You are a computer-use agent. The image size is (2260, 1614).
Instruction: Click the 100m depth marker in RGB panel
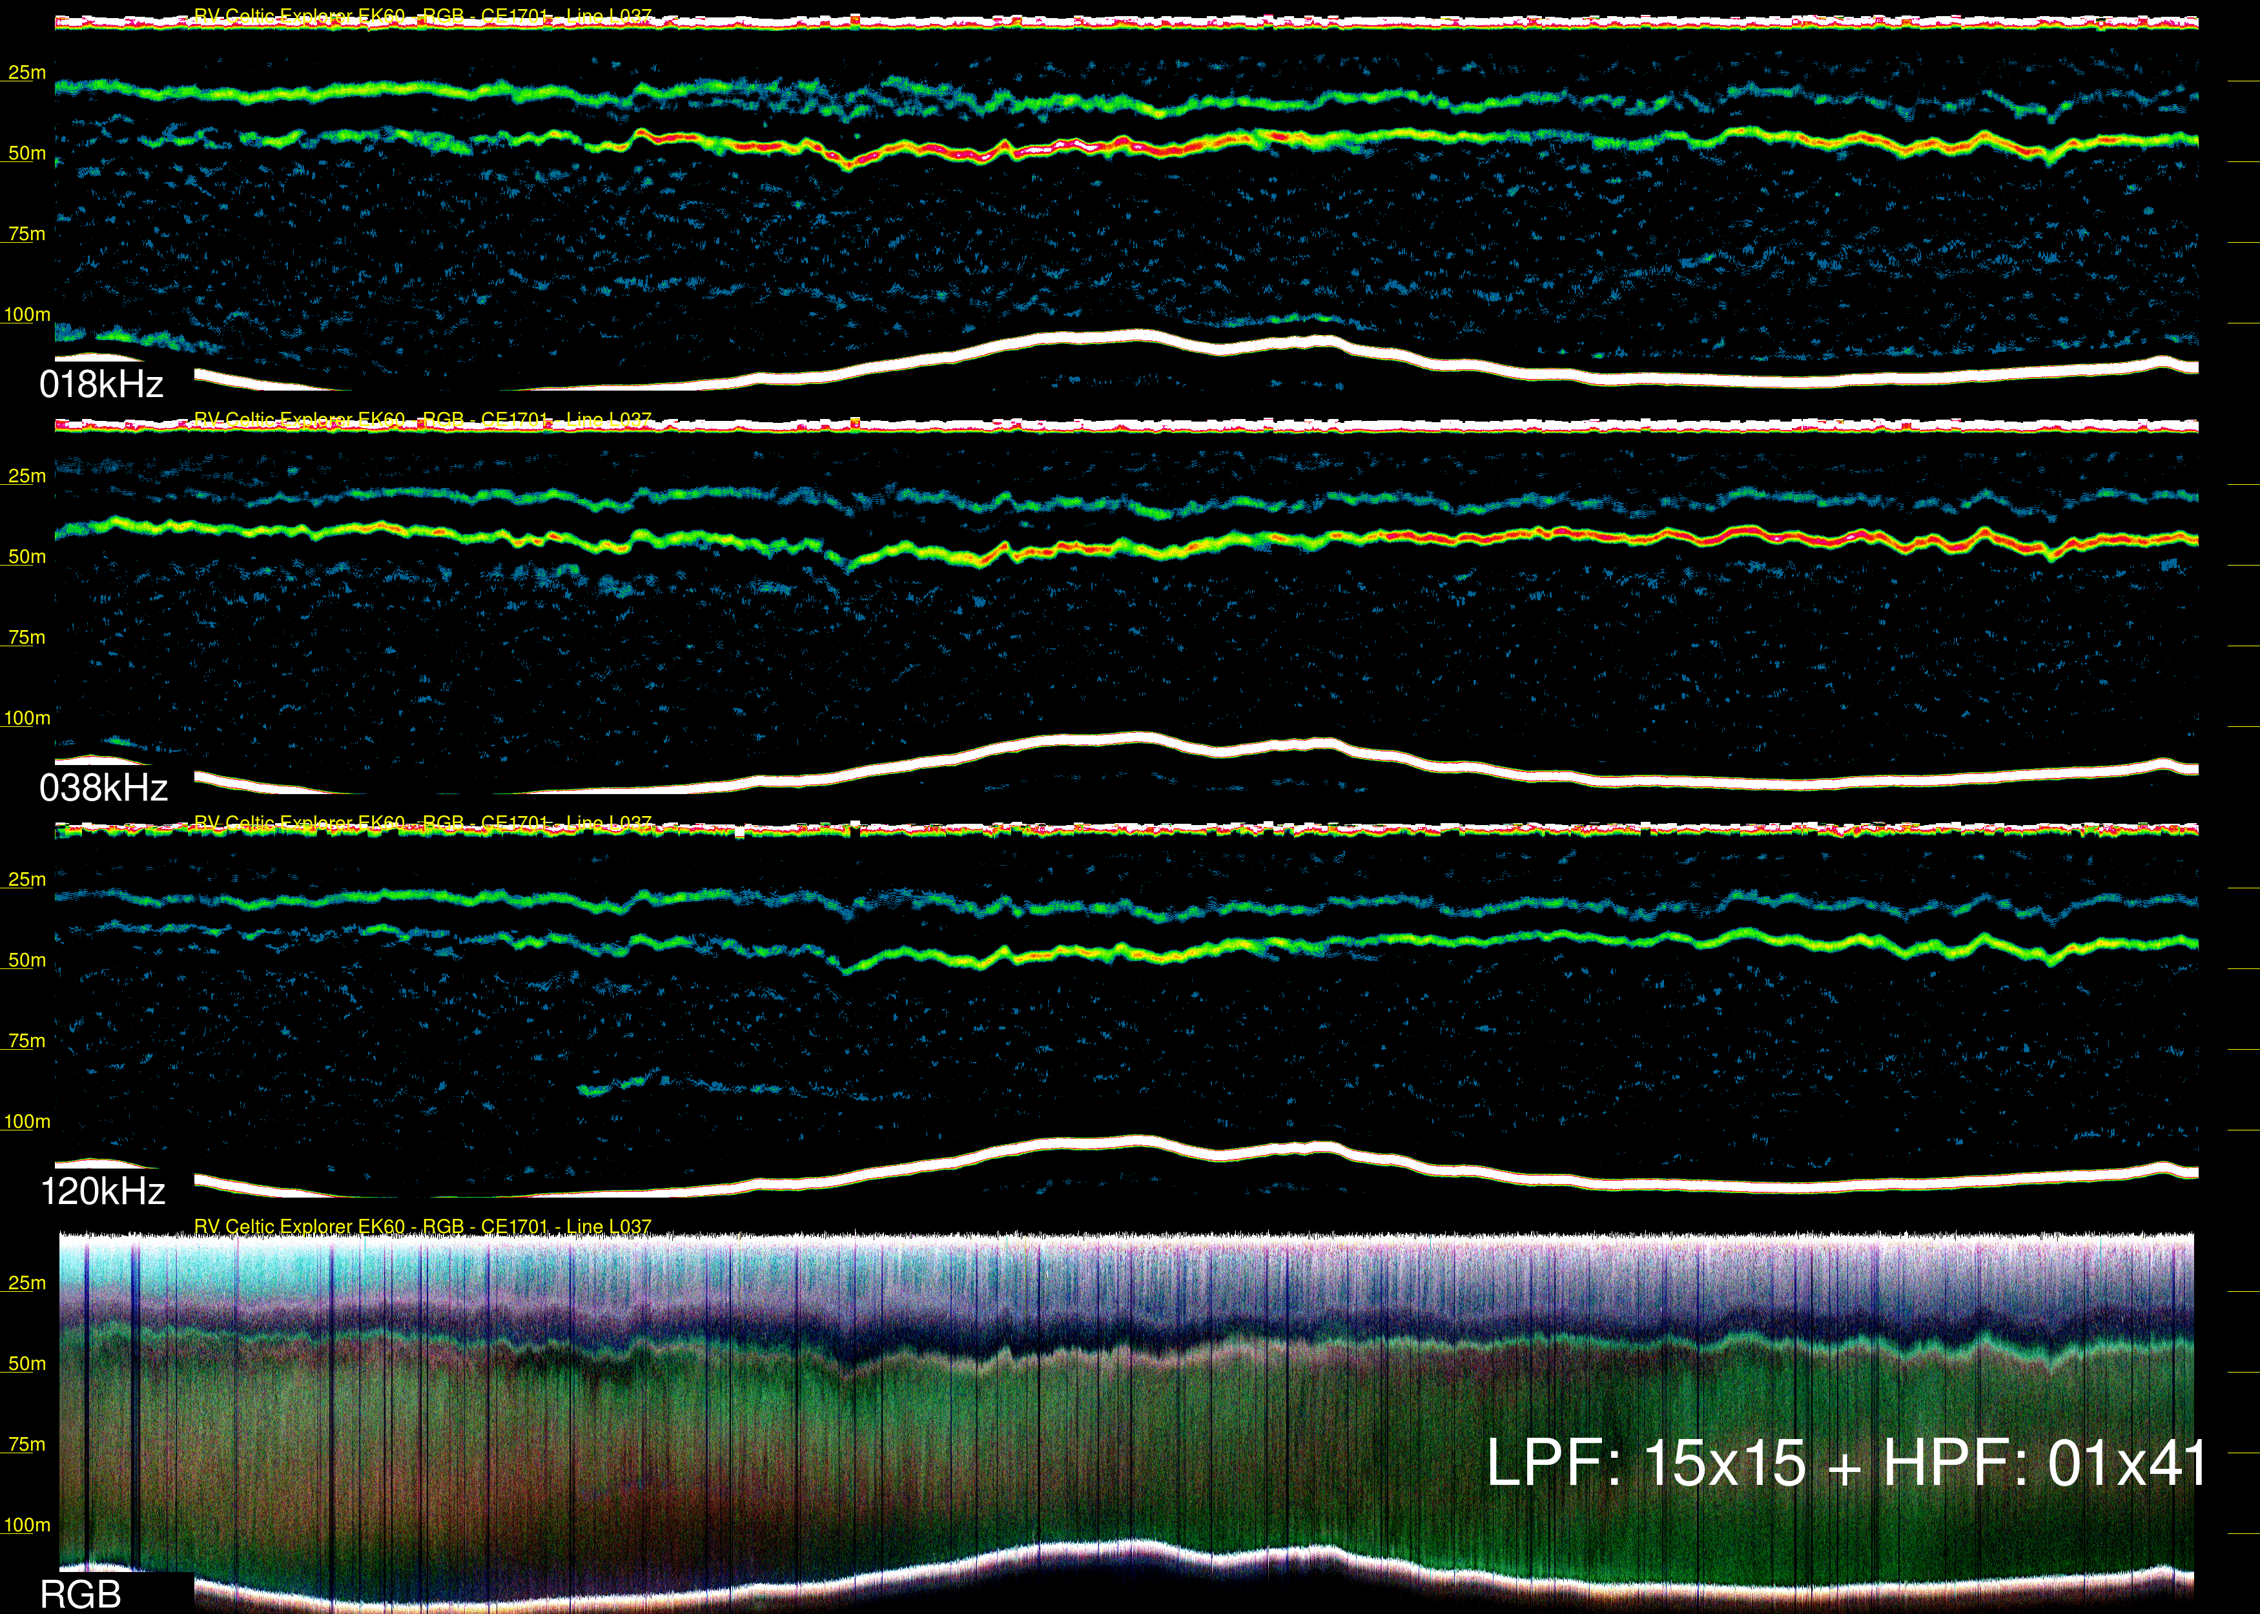pos(27,1524)
